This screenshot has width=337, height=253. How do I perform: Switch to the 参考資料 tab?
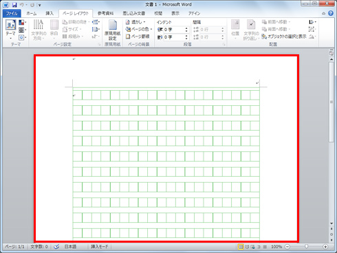coord(105,14)
